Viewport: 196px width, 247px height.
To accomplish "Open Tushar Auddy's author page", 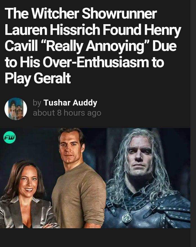I will tap(70, 103).
